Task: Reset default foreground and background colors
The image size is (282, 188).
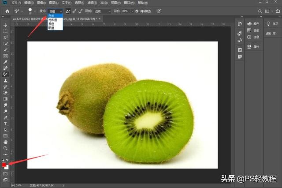Action: [x=3, y=160]
